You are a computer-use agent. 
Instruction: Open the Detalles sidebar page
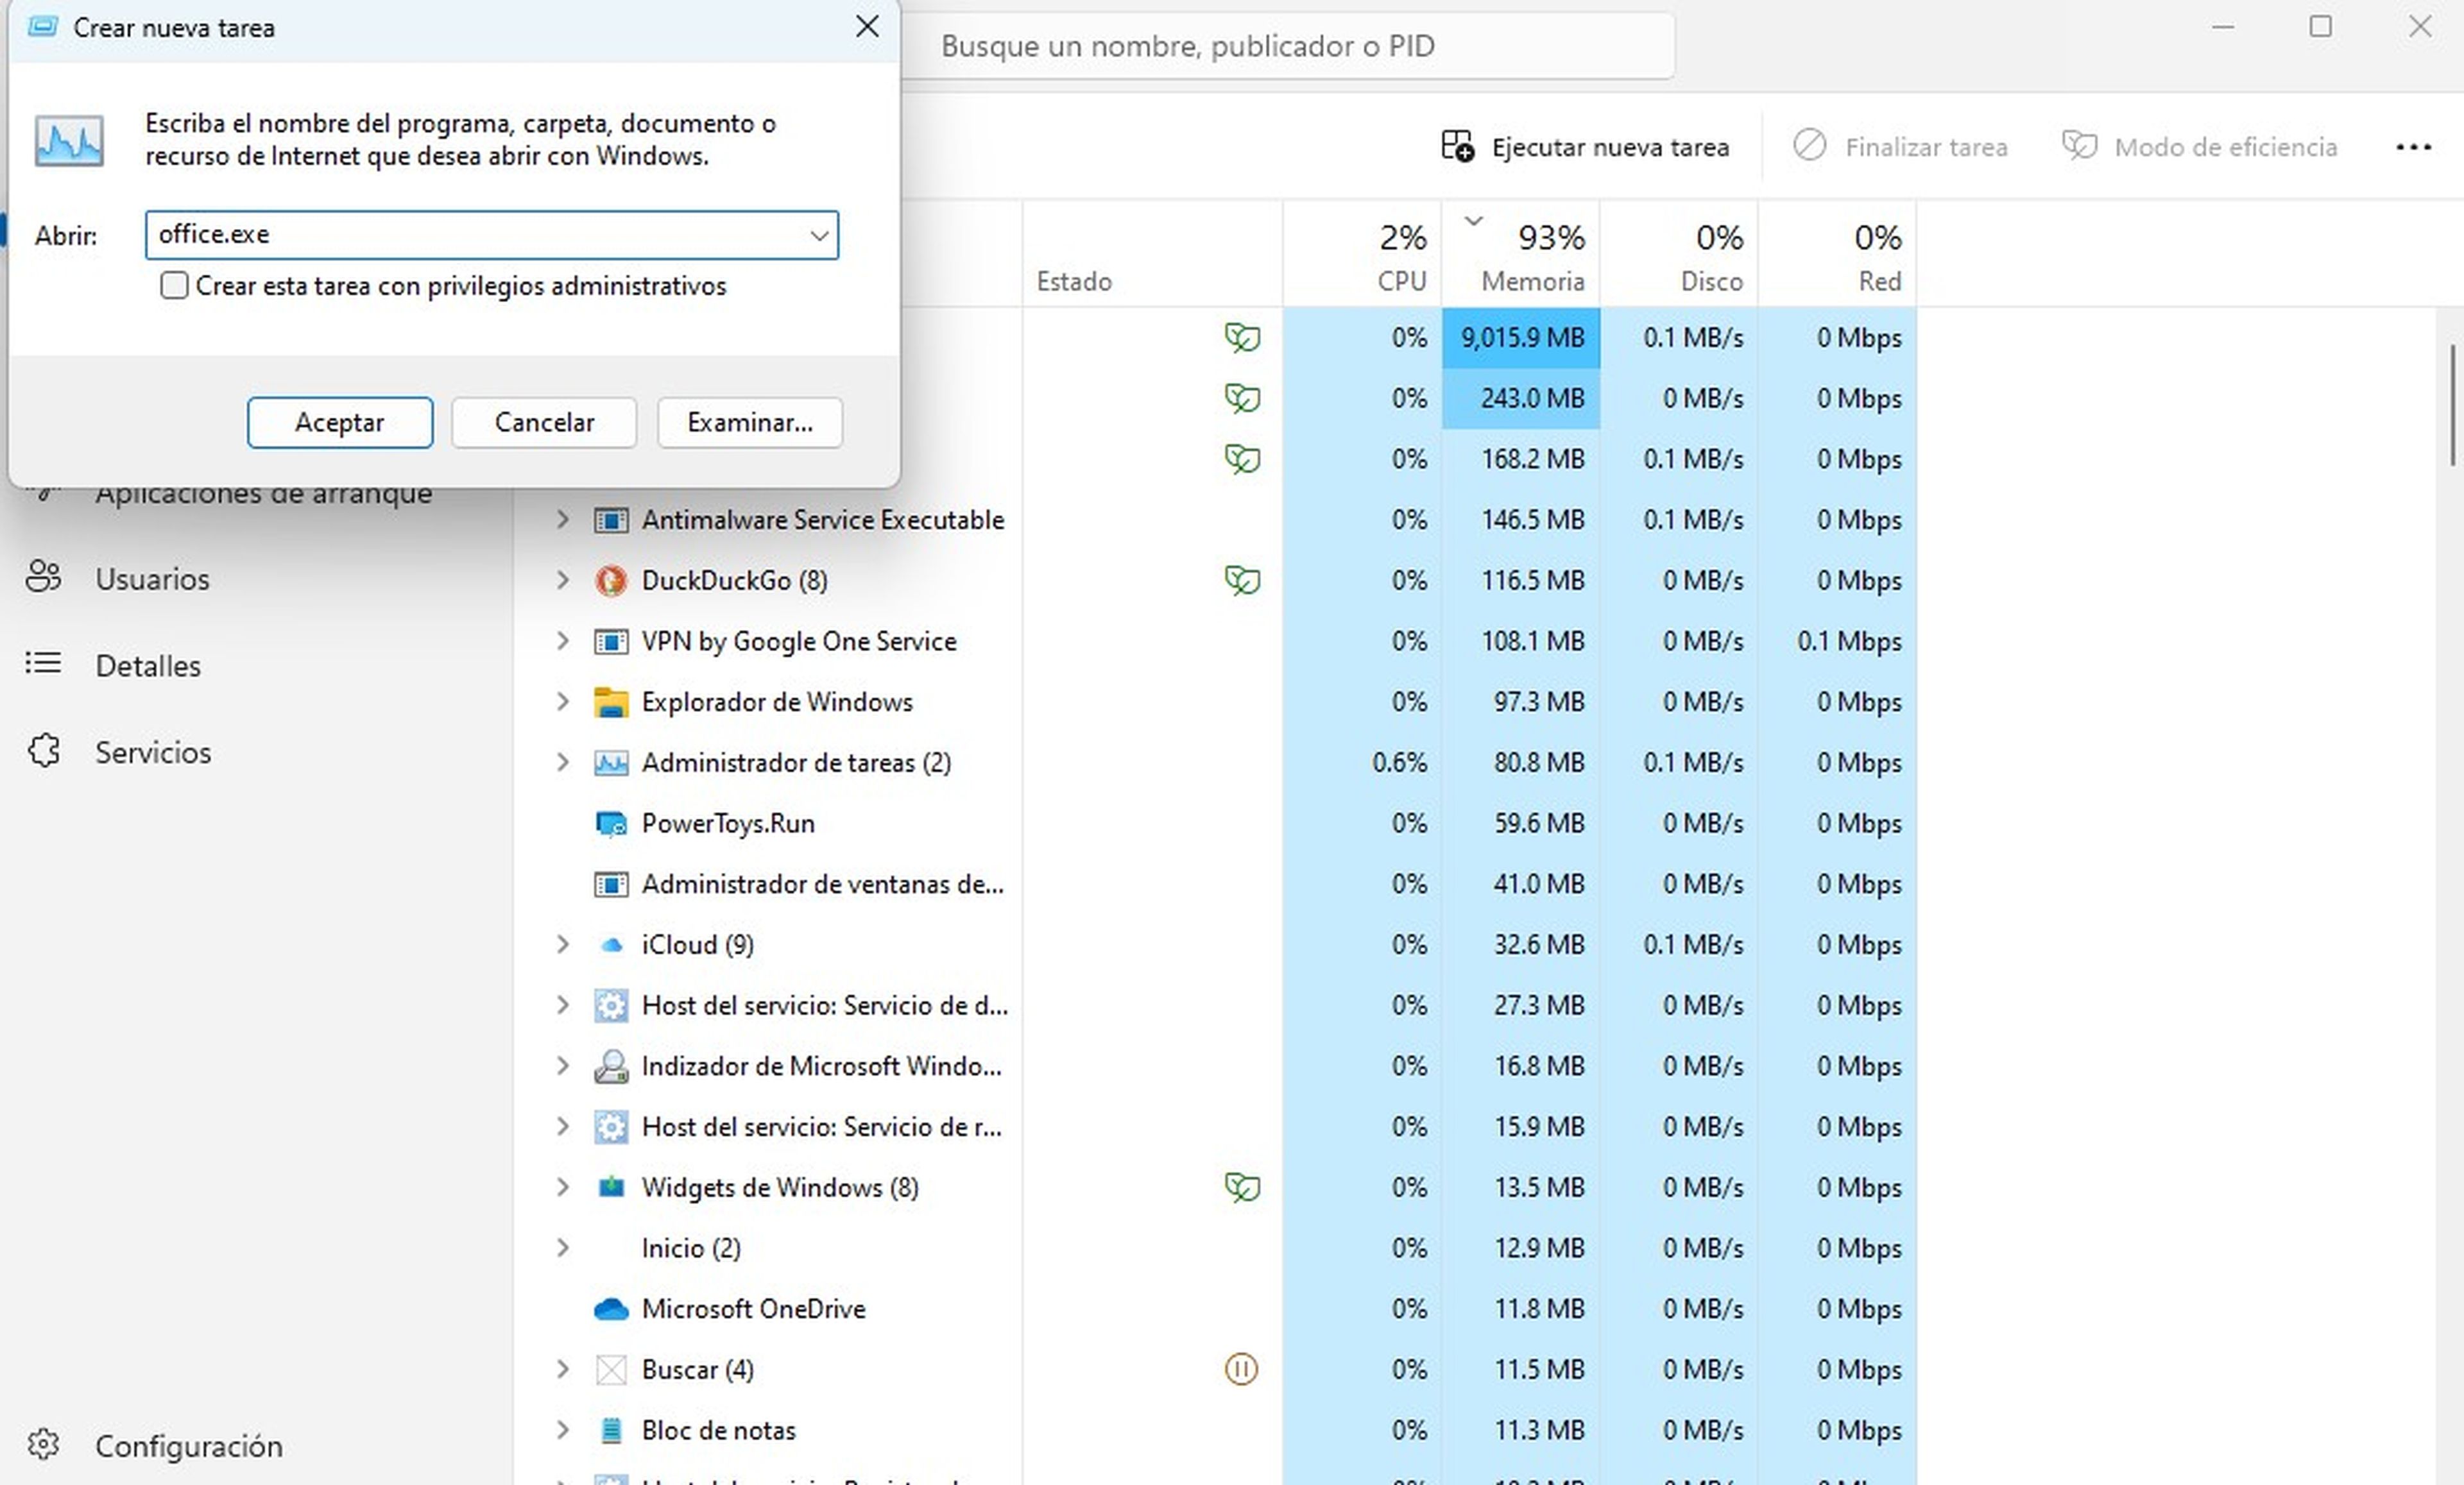tap(114, 666)
